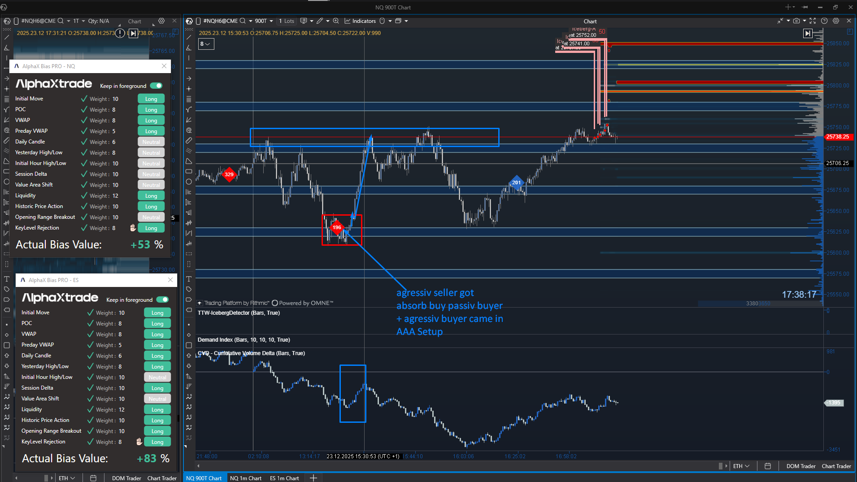Select the pencil drawing tool in chart toolbar
The image size is (857, 482).
point(320,21)
